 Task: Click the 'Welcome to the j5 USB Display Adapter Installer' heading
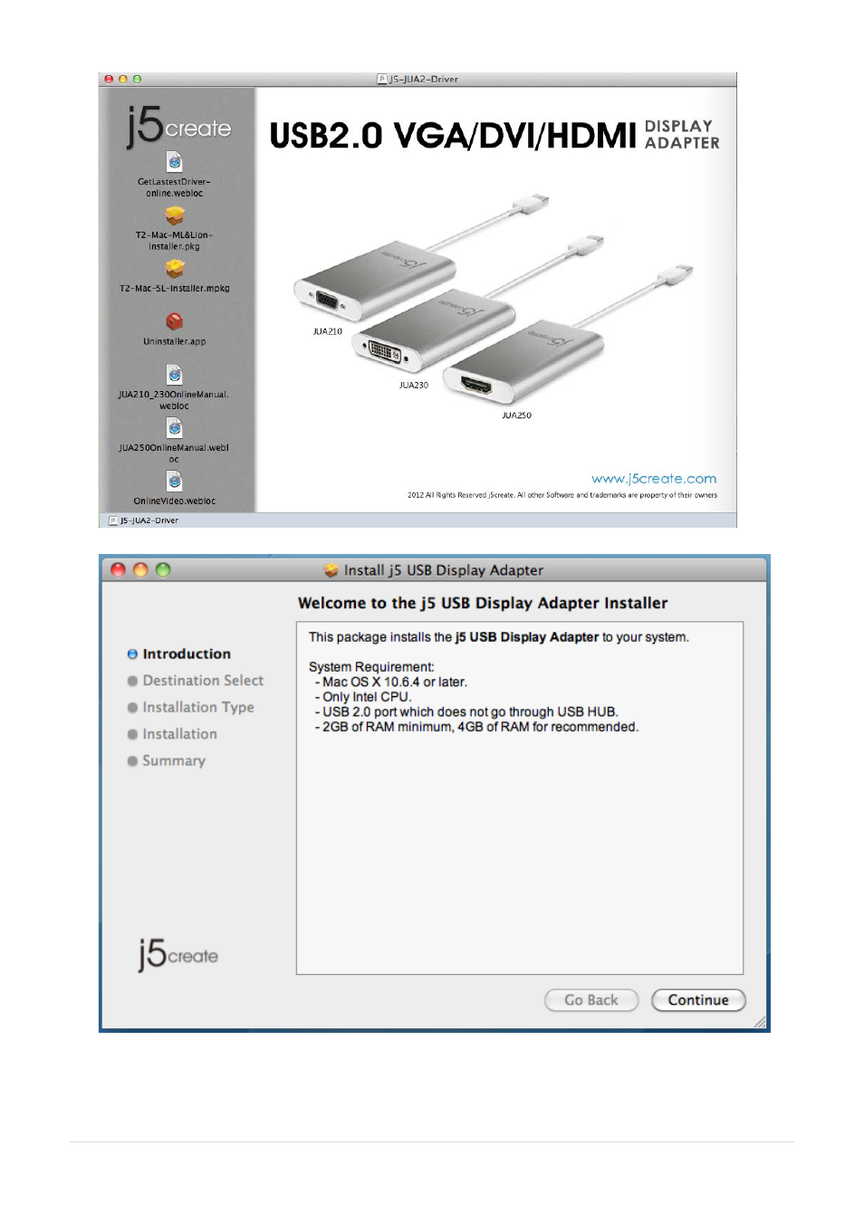pyautogui.click(x=483, y=603)
